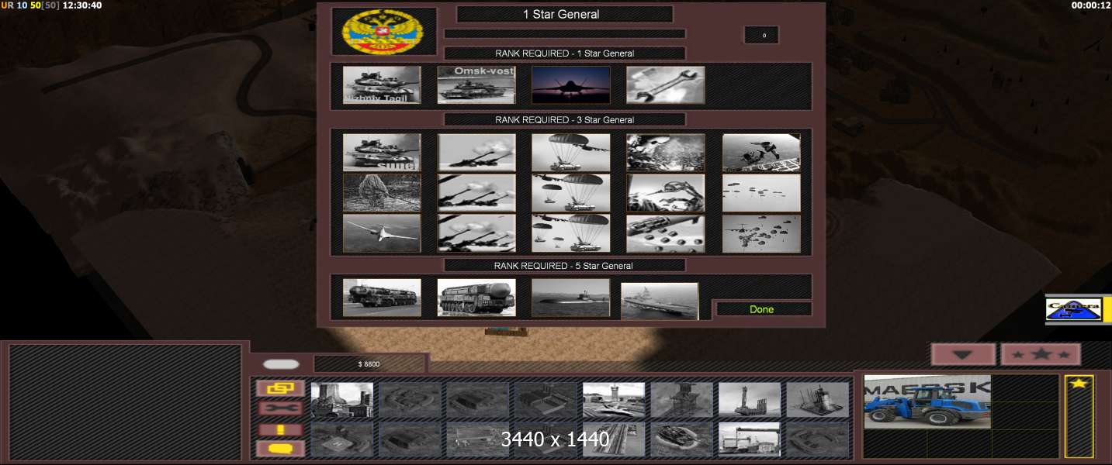The image size is (1112, 465).
Task: Click the blue dozer unit portrait
Action: pos(927,401)
